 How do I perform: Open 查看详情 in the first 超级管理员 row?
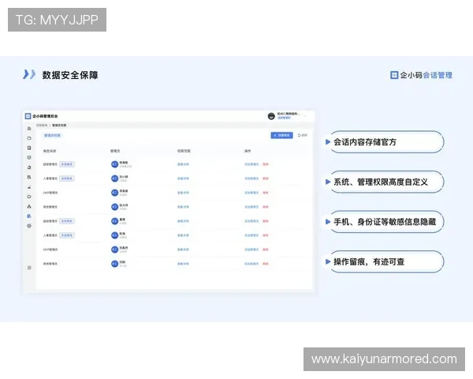pos(183,164)
